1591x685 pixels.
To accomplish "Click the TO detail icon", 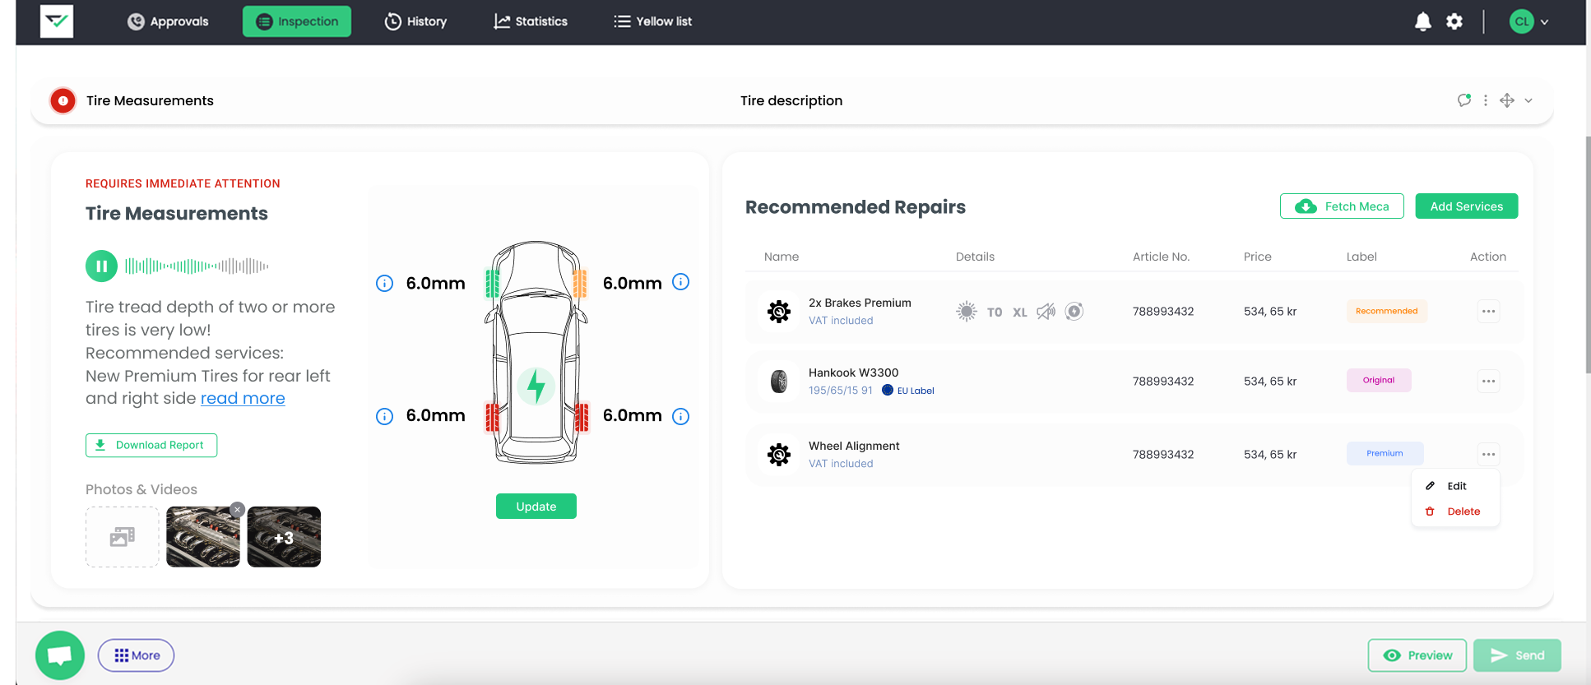I will click(995, 312).
